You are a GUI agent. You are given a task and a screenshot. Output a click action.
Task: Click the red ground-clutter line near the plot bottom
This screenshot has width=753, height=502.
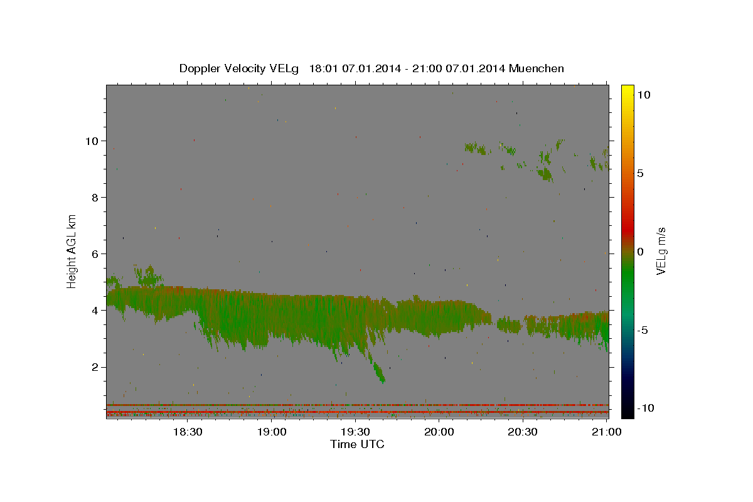tap(357, 405)
